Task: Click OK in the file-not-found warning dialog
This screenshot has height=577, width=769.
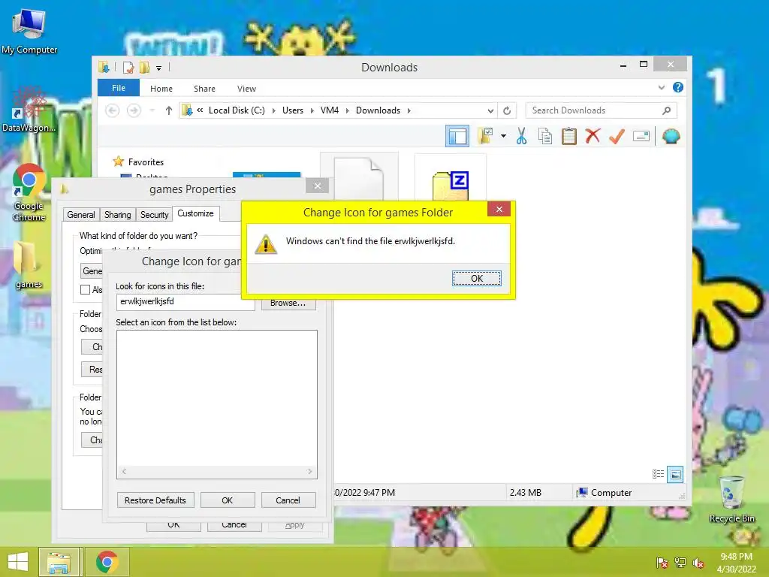Action: click(476, 278)
